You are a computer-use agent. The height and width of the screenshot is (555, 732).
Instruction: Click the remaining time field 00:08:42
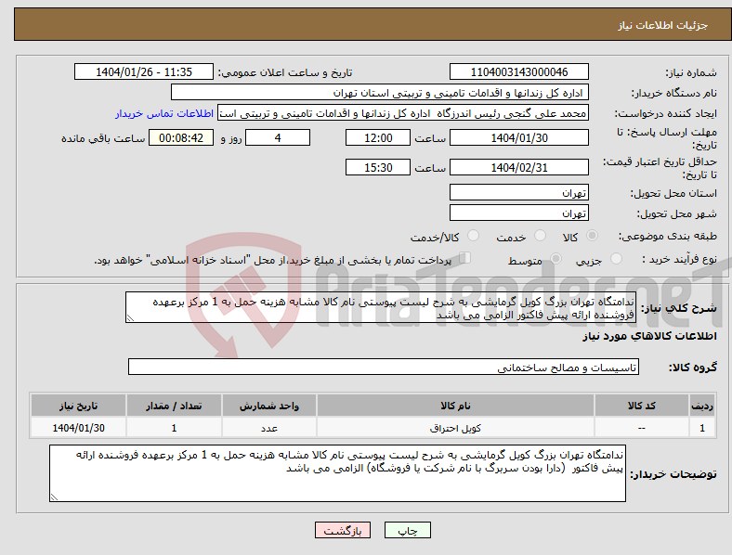click(x=181, y=137)
